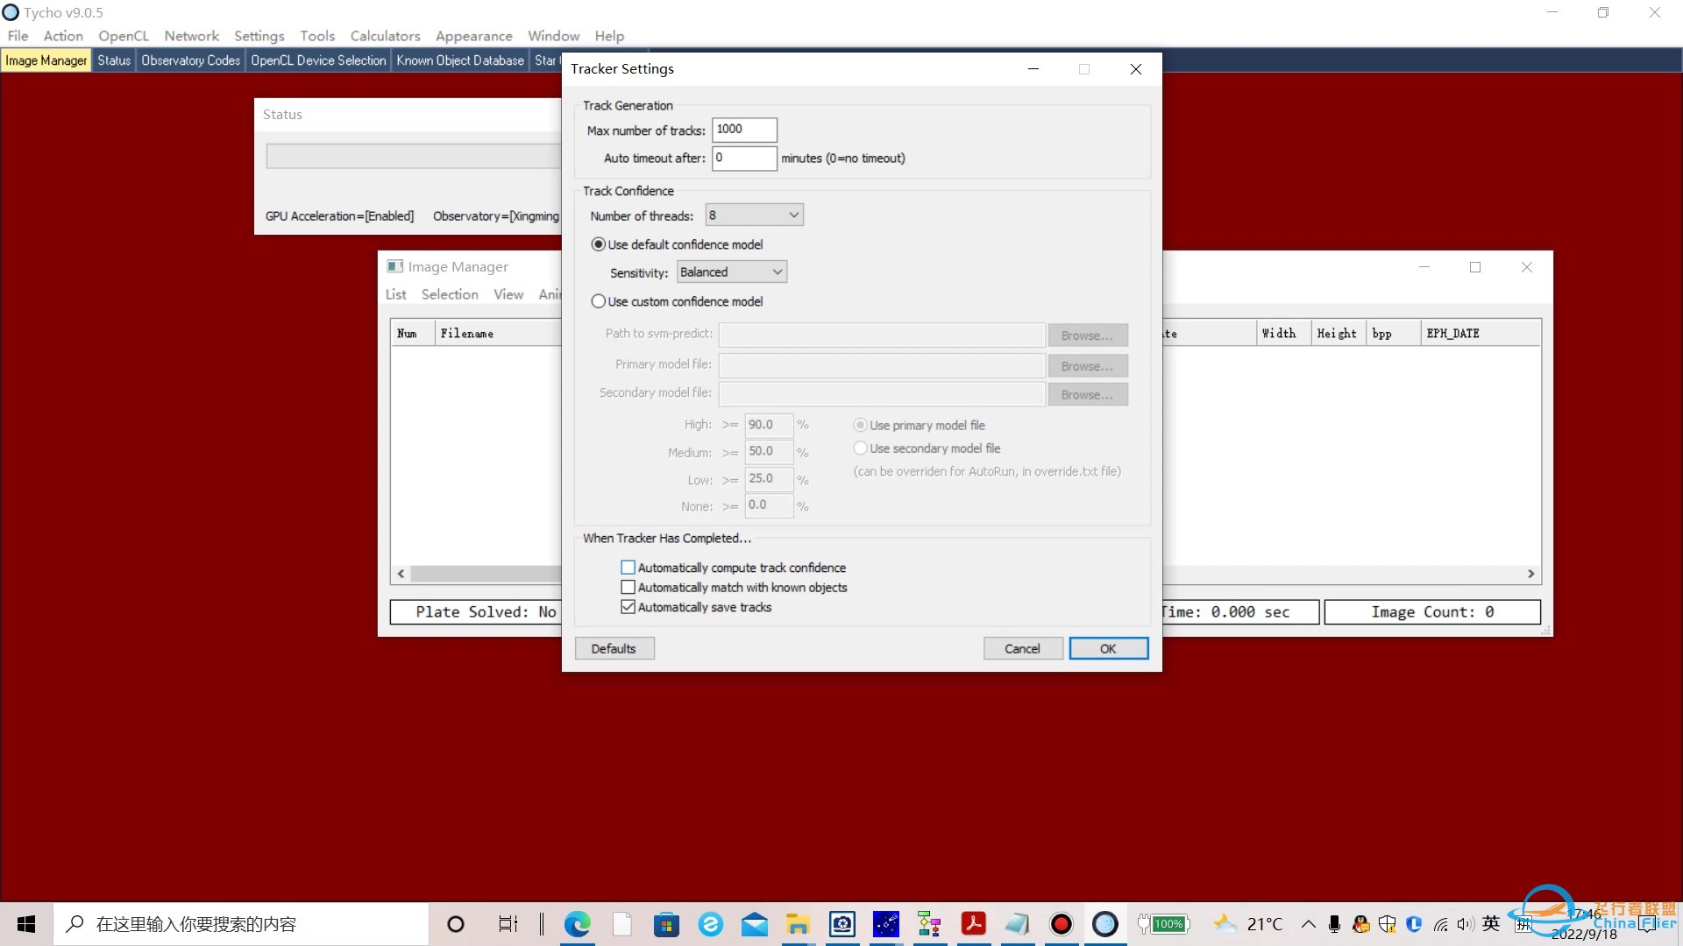Click the Defaults button
This screenshot has width=1683, height=946.
(613, 648)
